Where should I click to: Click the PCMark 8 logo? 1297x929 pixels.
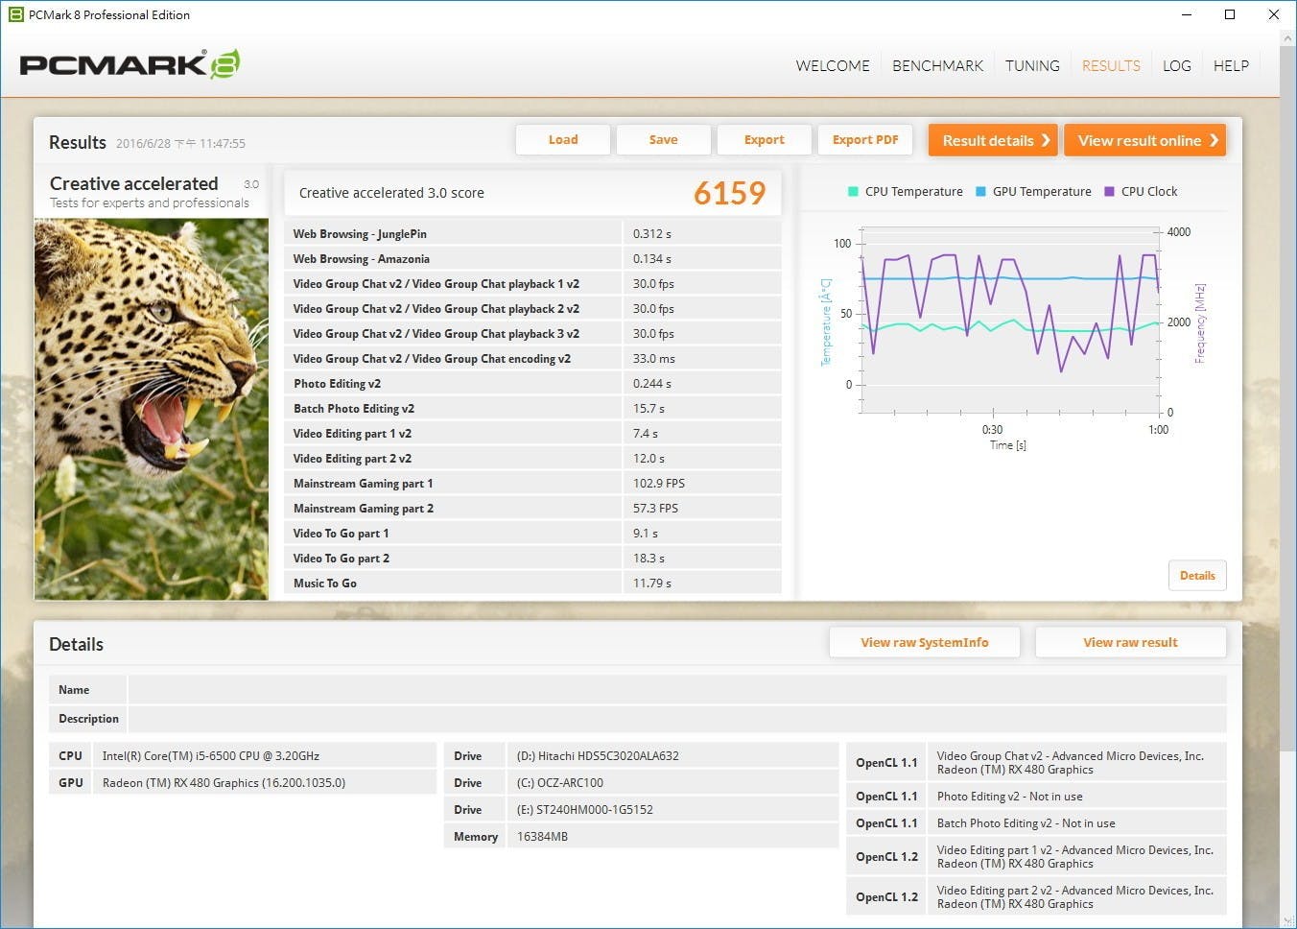[x=130, y=64]
